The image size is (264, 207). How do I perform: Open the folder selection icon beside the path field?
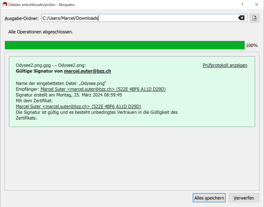click(x=254, y=18)
